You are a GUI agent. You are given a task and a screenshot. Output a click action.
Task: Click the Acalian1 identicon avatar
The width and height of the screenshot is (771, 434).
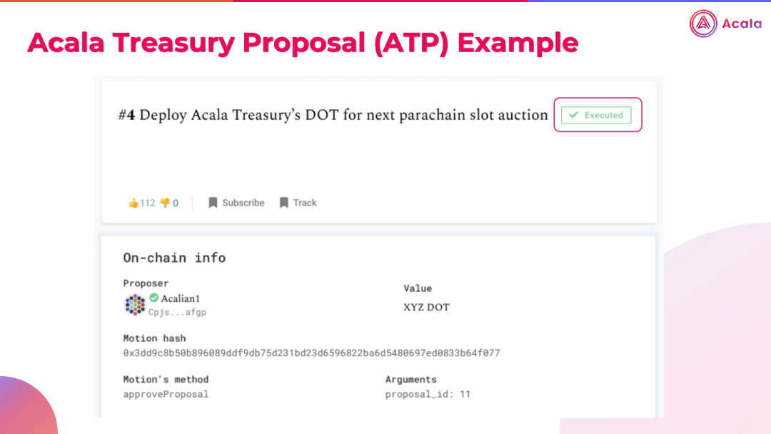[135, 305]
